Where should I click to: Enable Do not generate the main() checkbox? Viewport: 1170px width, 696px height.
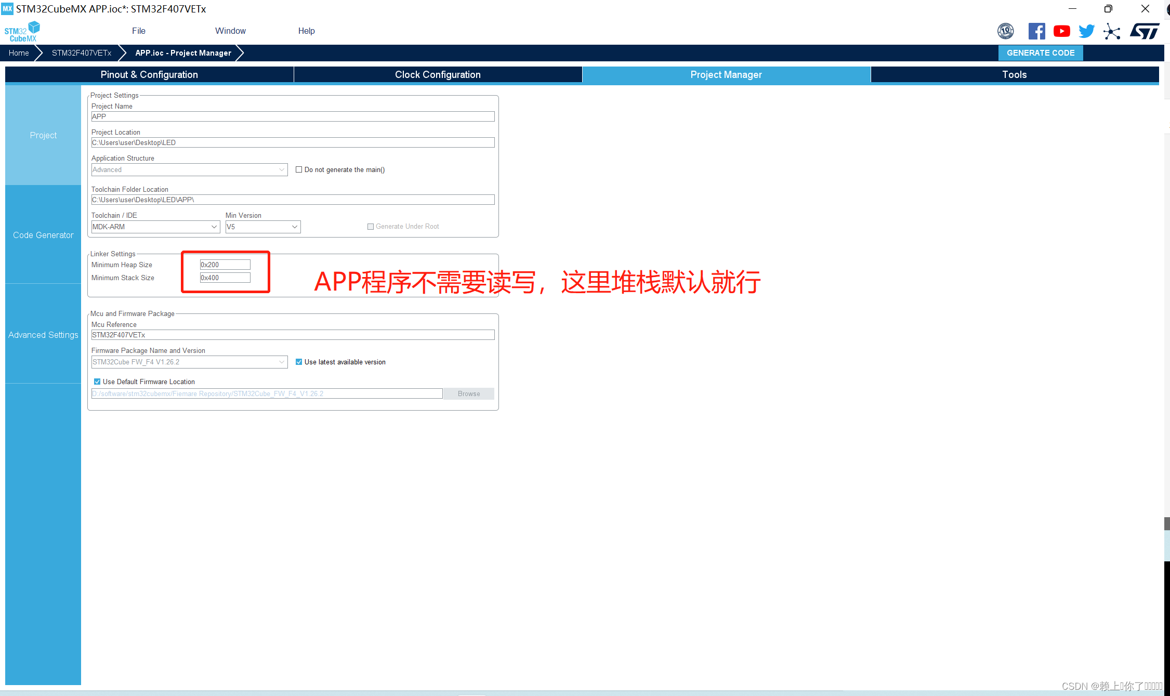[x=299, y=169]
